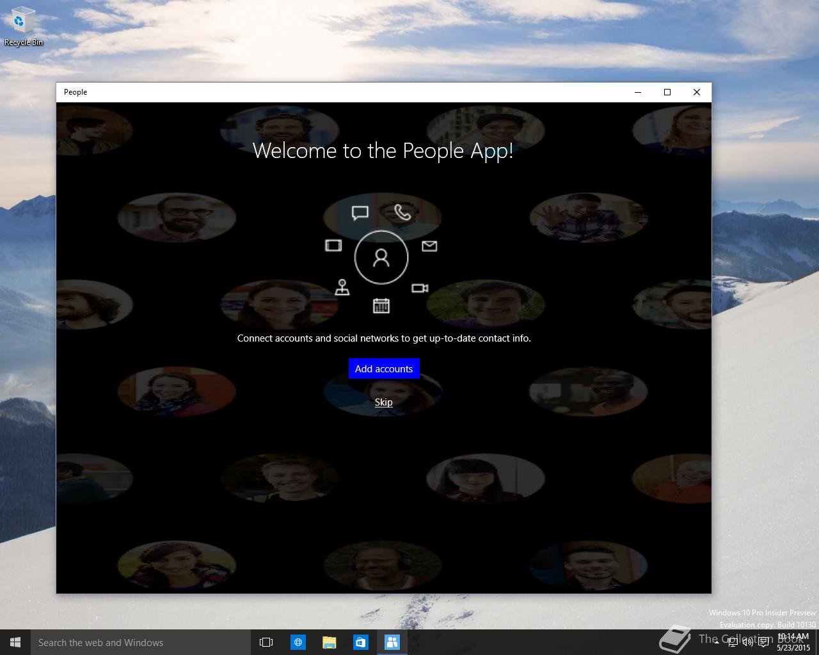Viewport: 819px width, 655px height.
Task: Skip the account setup
Action: tap(384, 402)
